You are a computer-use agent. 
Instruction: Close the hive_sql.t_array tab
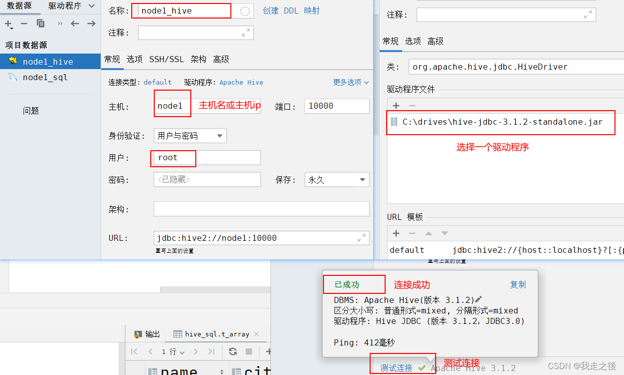(256, 334)
